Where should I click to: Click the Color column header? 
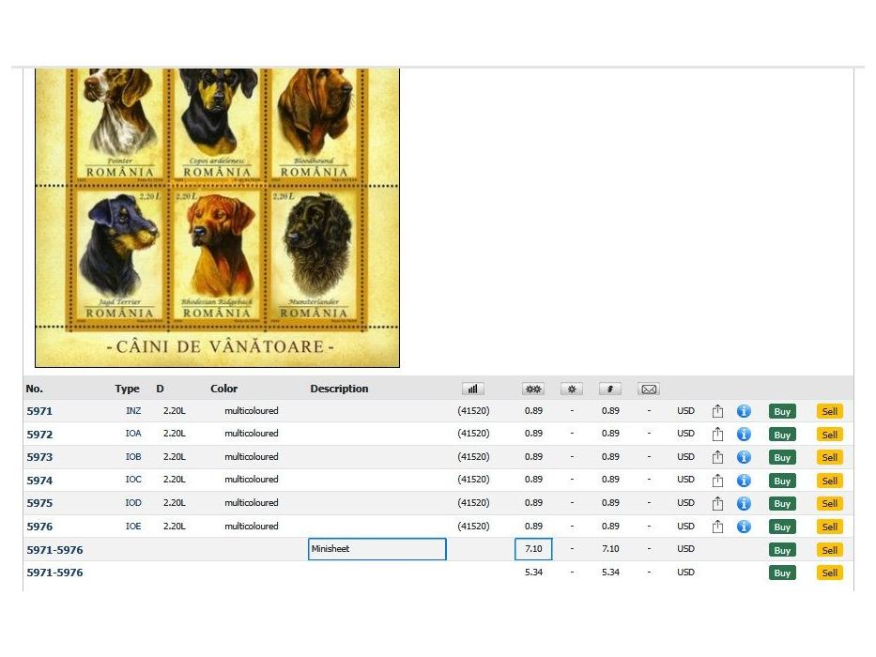(224, 389)
